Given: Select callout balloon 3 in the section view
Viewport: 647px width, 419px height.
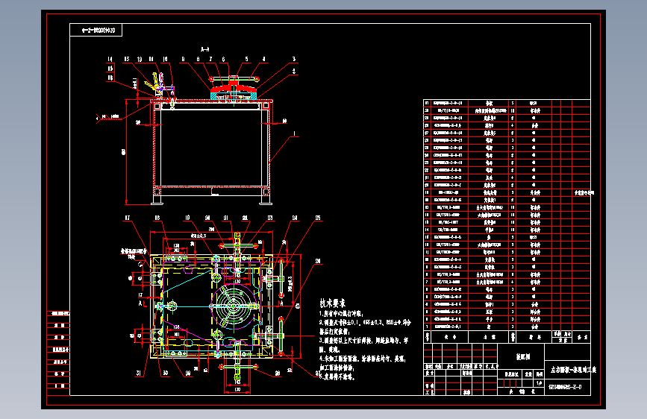Looking at the screenshot, I should 294,60.
